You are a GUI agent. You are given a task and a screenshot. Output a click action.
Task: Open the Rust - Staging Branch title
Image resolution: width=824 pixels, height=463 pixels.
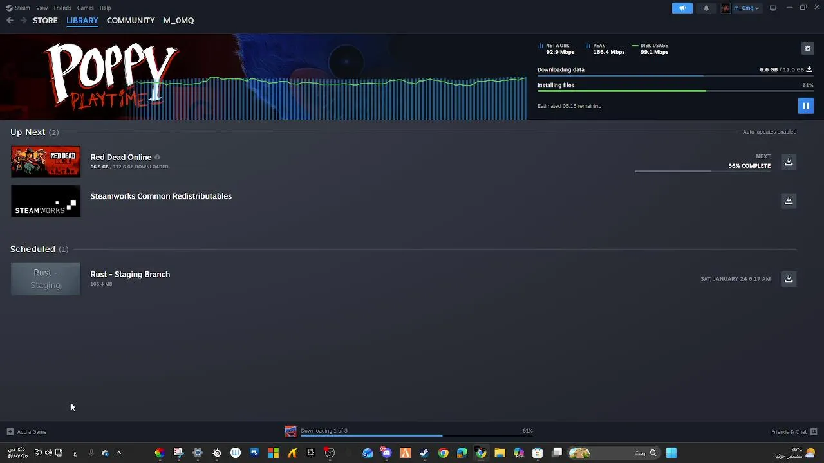point(130,274)
